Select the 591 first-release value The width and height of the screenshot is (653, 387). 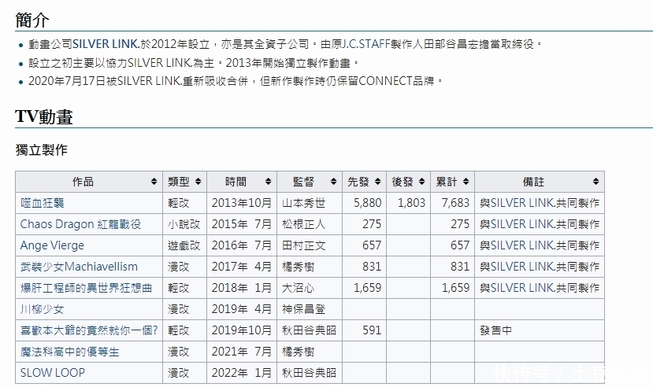click(372, 330)
